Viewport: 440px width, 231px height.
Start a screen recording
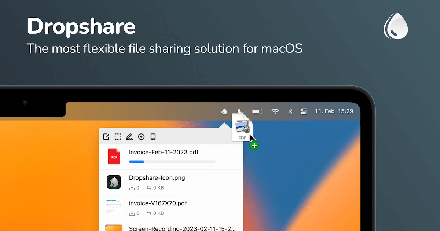click(x=141, y=136)
